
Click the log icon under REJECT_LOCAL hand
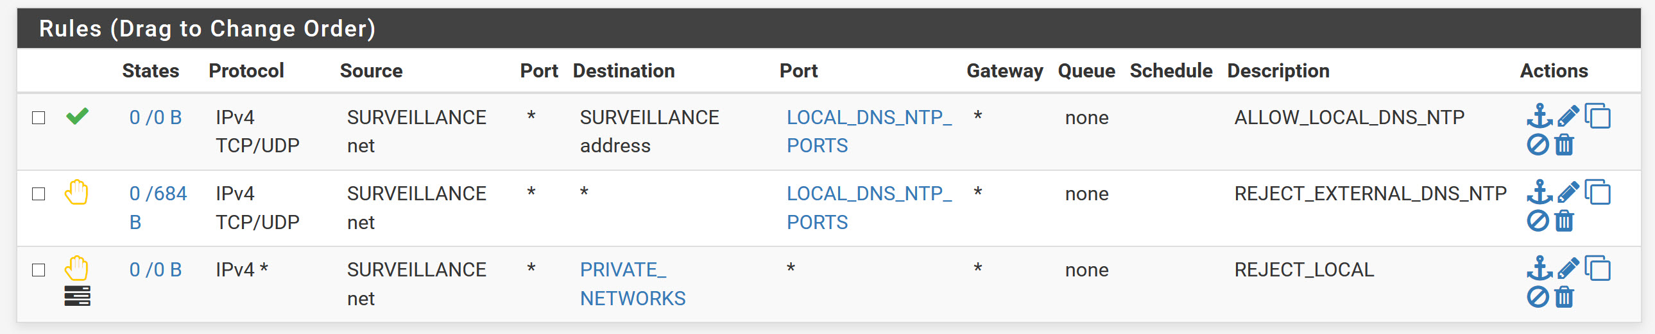(77, 296)
